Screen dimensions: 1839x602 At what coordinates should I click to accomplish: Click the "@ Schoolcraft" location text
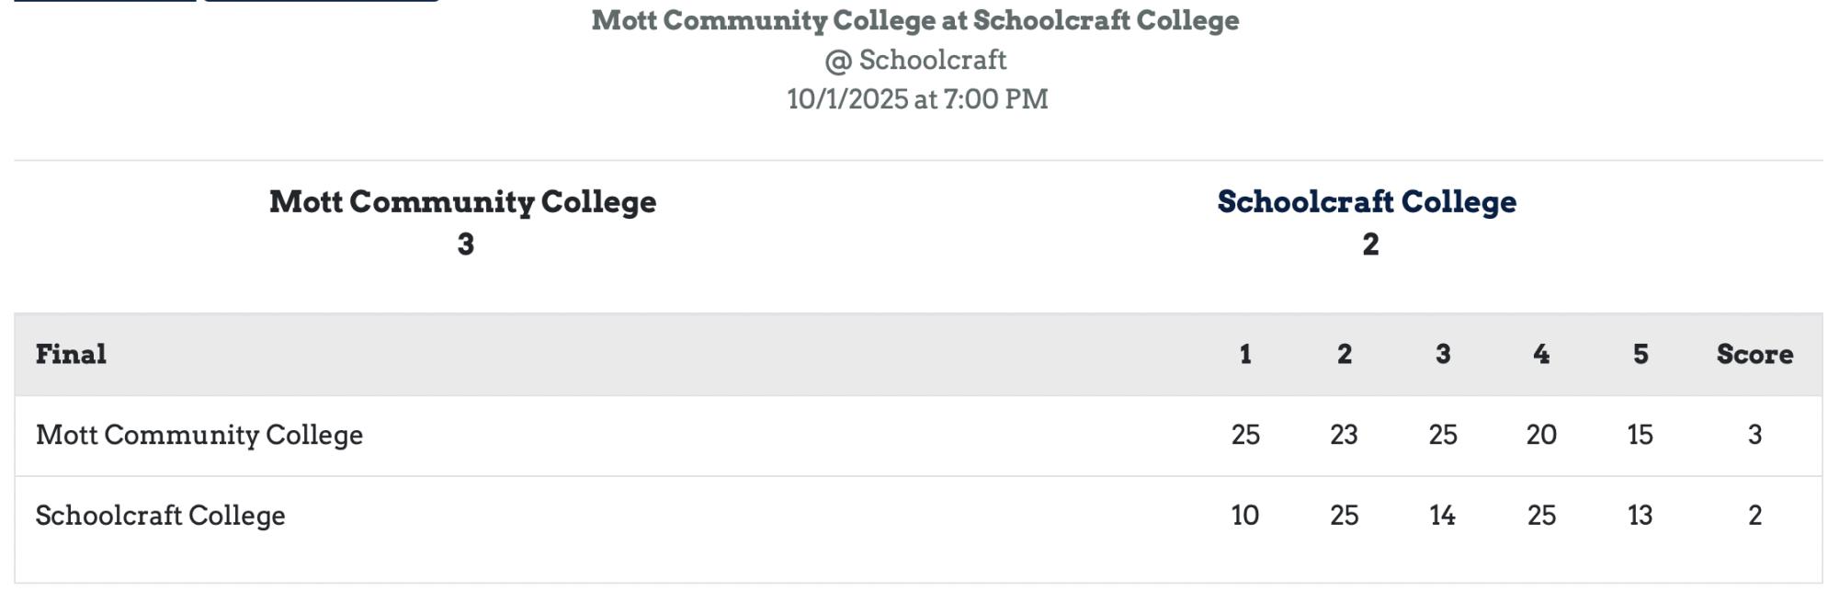pos(915,61)
